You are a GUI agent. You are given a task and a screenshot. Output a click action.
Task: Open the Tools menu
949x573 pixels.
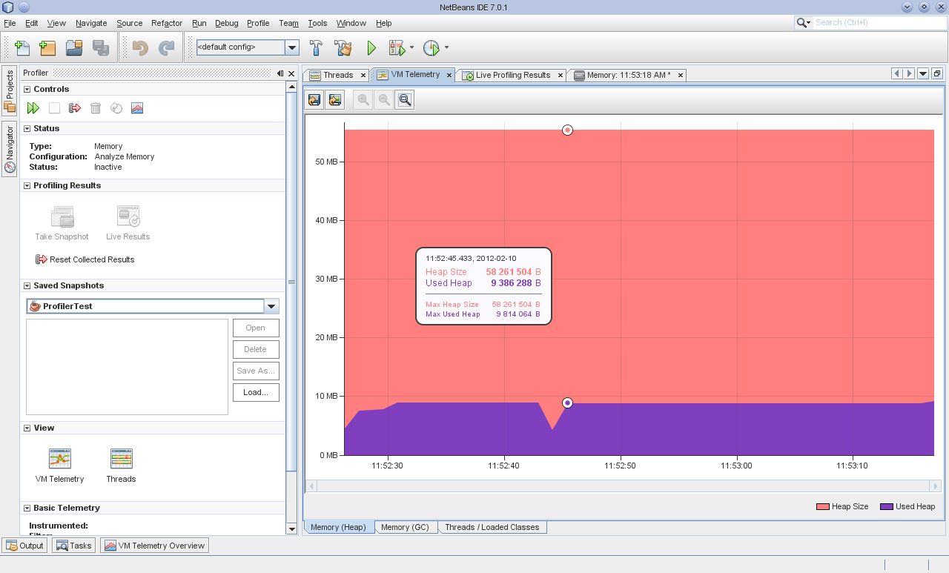coord(317,23)
